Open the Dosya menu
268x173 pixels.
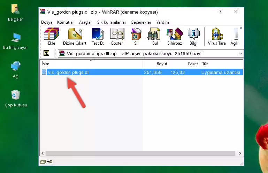point(47,22)
